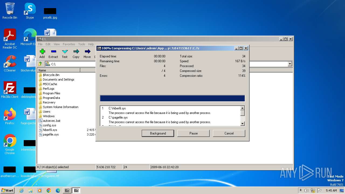Open the File menu

pos(40,44)
